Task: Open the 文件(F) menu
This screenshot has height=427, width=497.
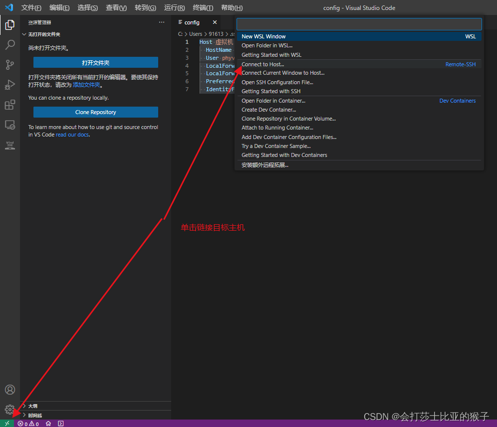Action: pos(31,7)
